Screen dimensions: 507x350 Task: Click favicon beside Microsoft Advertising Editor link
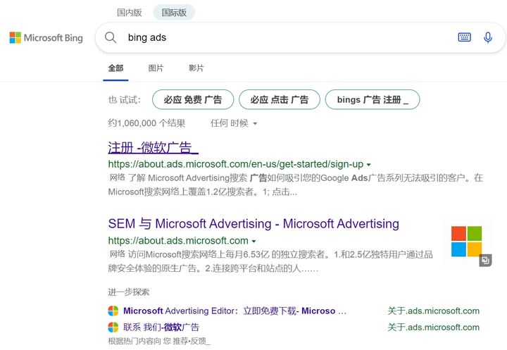(x=113, y=311)
